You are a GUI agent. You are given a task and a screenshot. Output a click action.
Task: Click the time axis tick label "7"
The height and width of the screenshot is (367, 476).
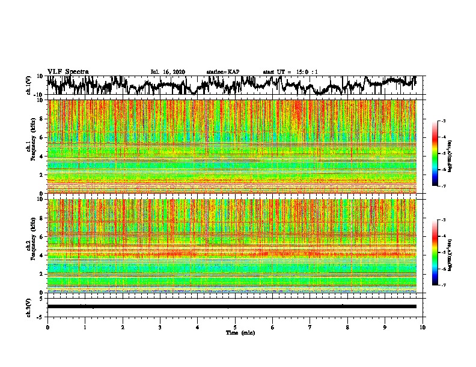(x=310, y=327)
